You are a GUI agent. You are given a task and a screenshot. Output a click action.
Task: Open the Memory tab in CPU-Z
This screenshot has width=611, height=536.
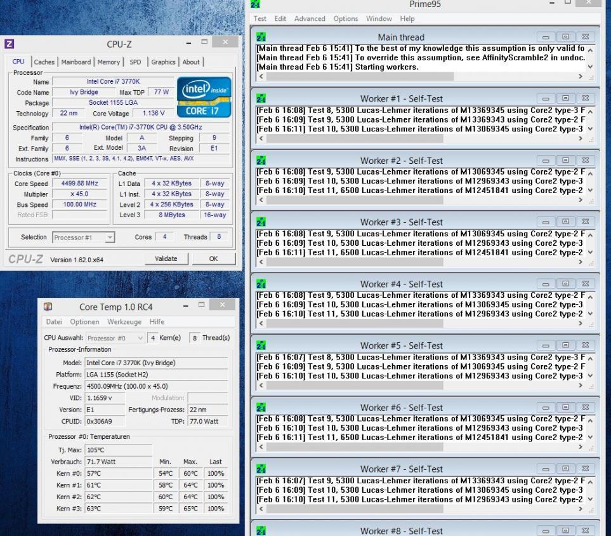tap(108, 62)
